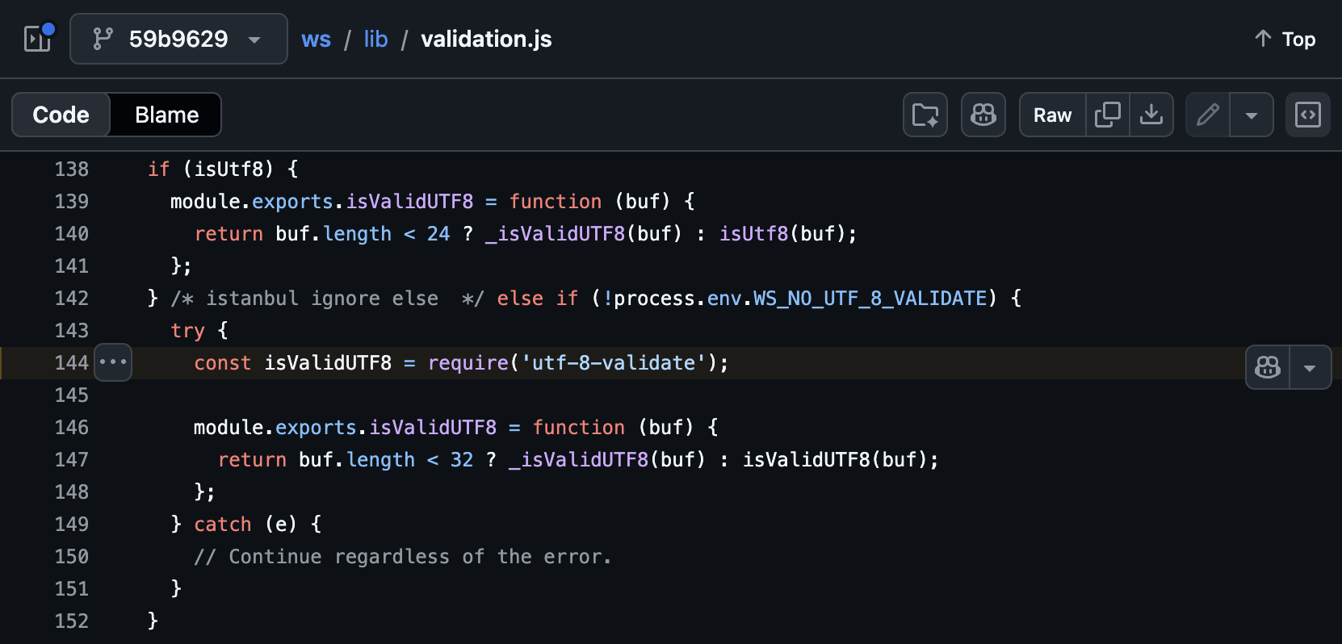
Task: Copy raw file contents icon
Action: coord(1107,115)
